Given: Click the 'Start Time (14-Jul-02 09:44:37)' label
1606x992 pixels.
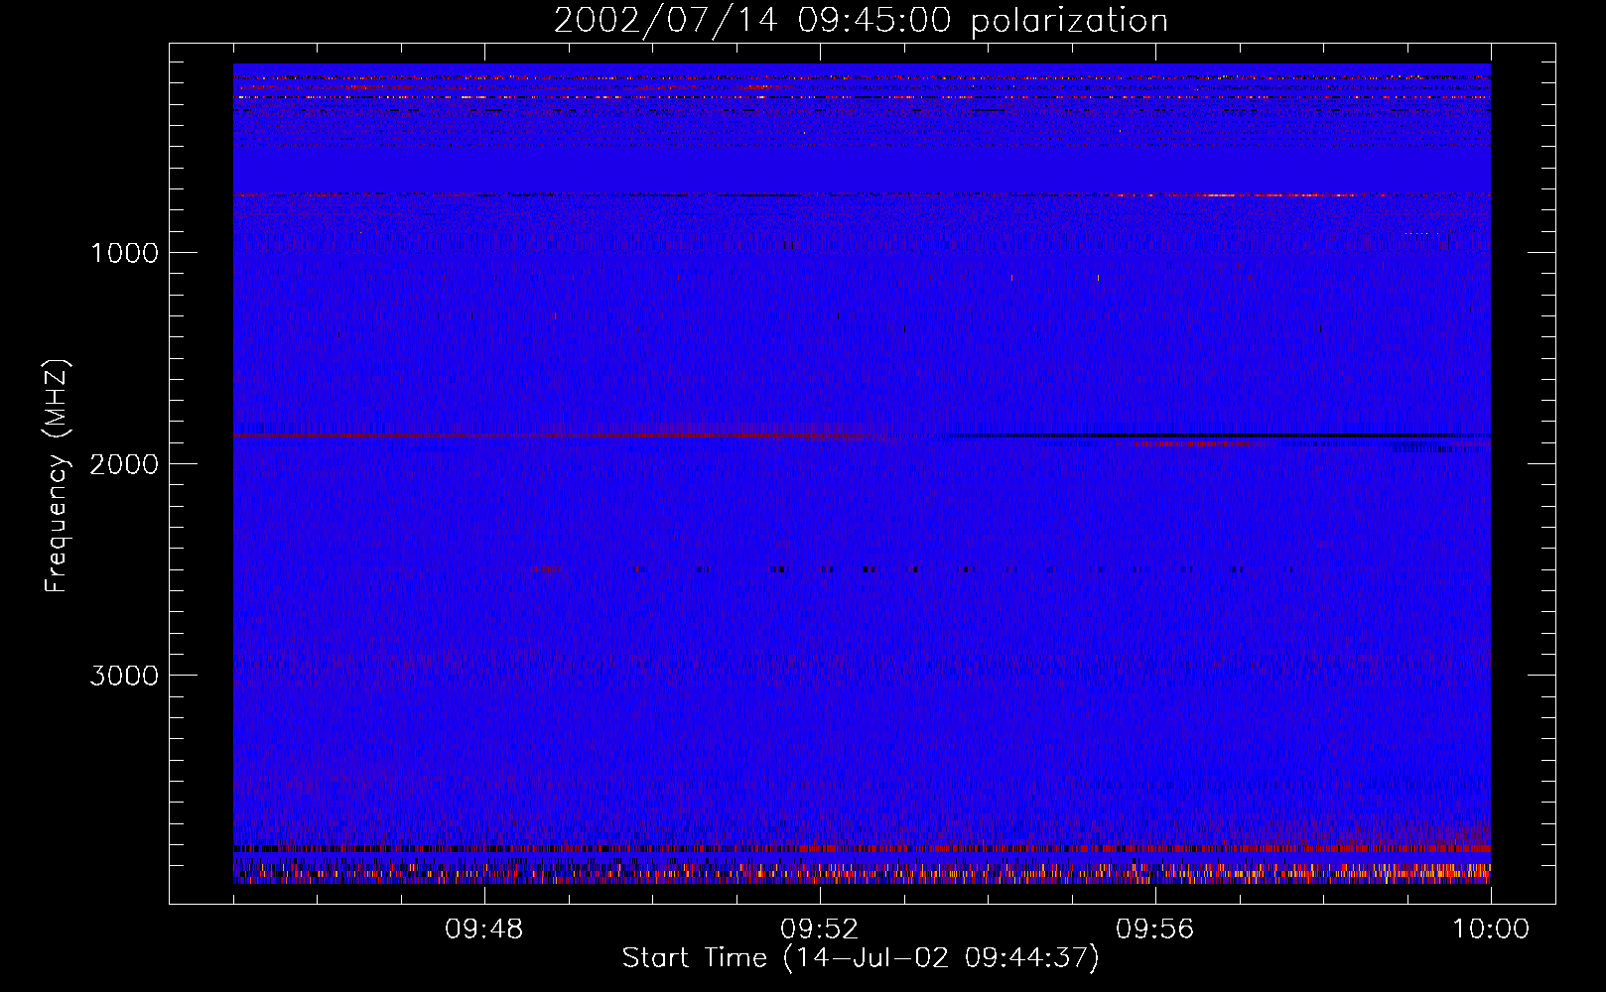Looking at the screenshot, I should click(861, 958).
